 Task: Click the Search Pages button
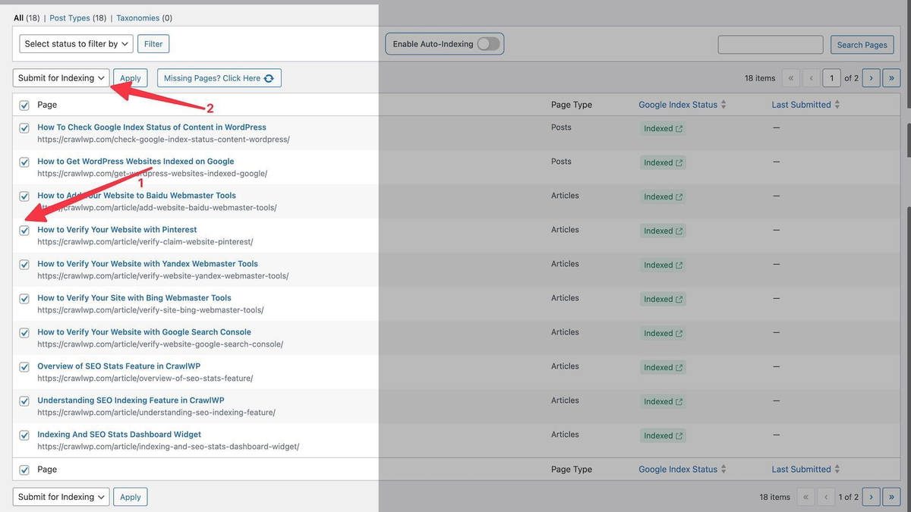(x=862, y=44)
